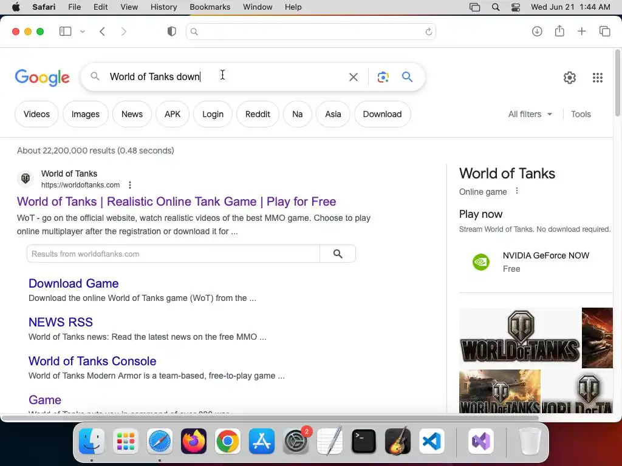Screen dimensions: 622x466
Task: Filter results by Images
Action: [85, 114]
